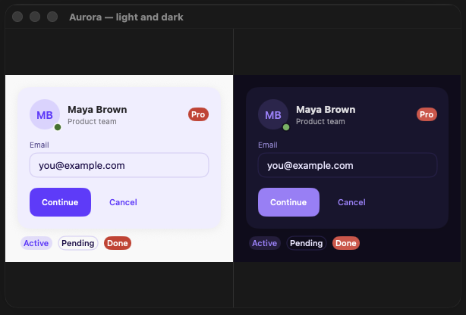The image size is (466, 315).
Task: Click green online status dot in dark card
Action: click(286, 127)
